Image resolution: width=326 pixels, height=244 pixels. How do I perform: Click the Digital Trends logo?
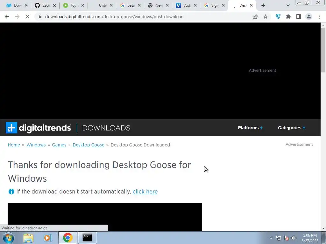(38, 128)
